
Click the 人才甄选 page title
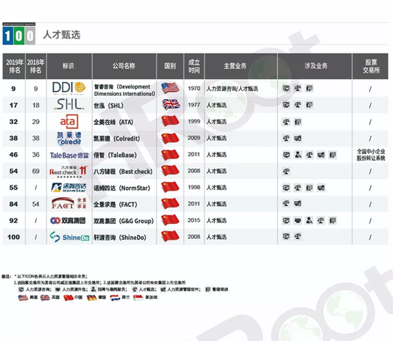(61, 35)
